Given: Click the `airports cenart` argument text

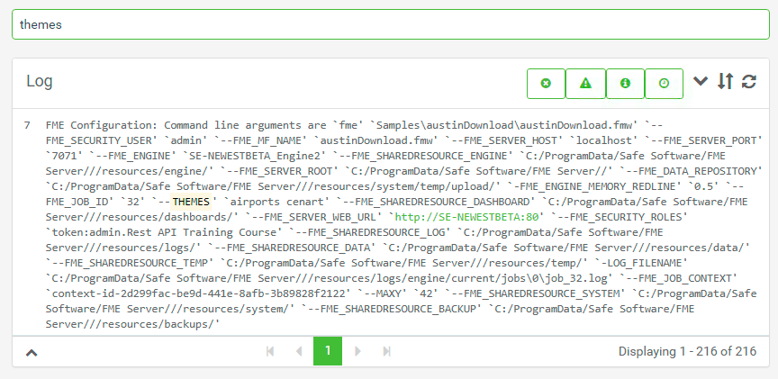Looking at the screenshot, I should click(276, 202).
